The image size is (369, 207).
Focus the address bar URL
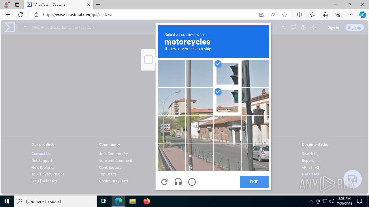(78, 15)
